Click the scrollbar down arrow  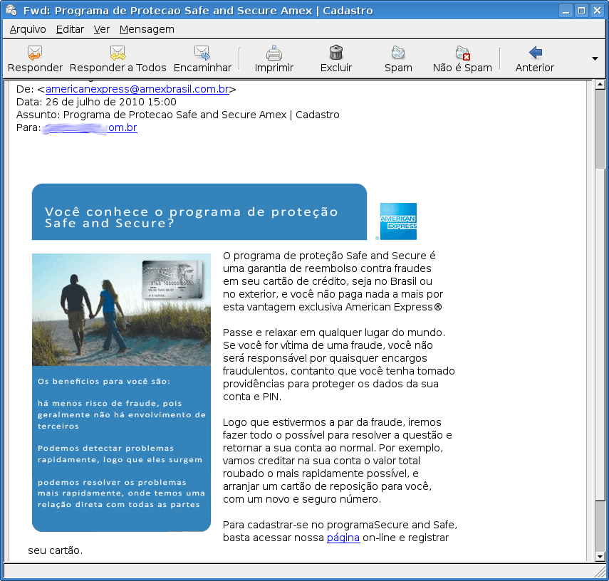pyautogui.click(x=600, y=556)
